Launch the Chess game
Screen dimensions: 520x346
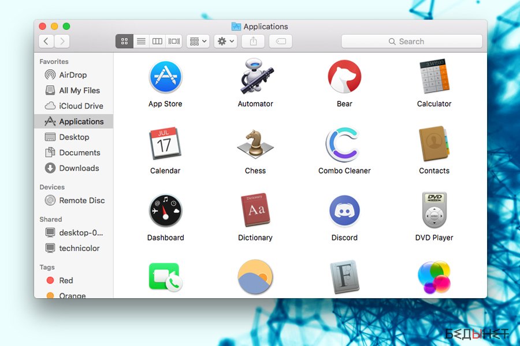coord(255,144)
